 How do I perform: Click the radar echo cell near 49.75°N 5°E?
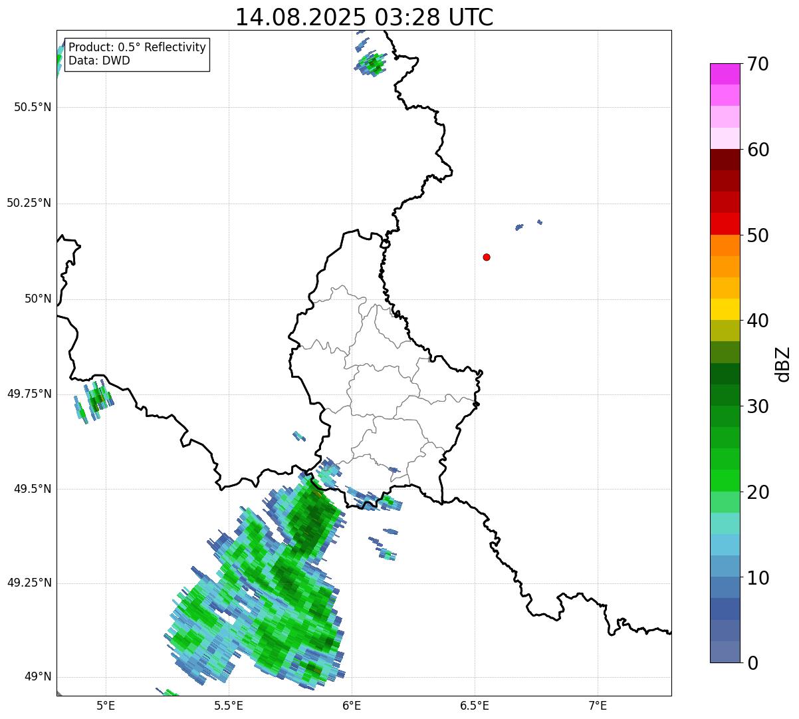(x=94, y=402)
